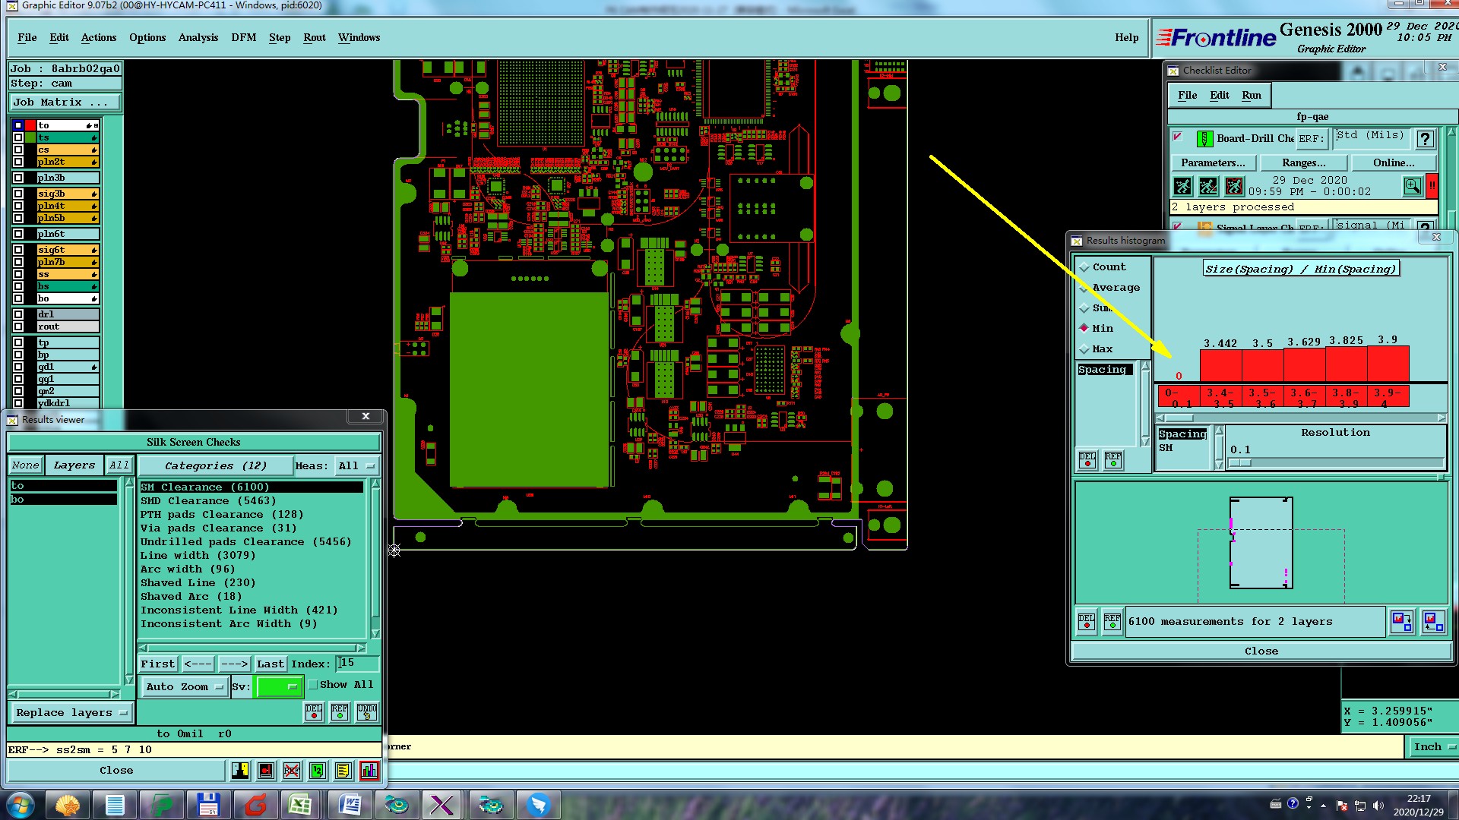Select the Average radio option

[1084, 288]
